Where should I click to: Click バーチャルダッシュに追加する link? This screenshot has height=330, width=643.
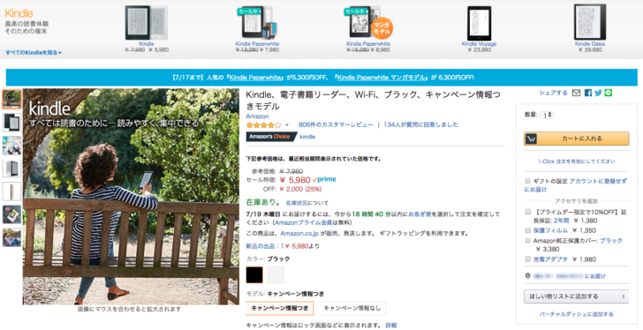(576, 314)
